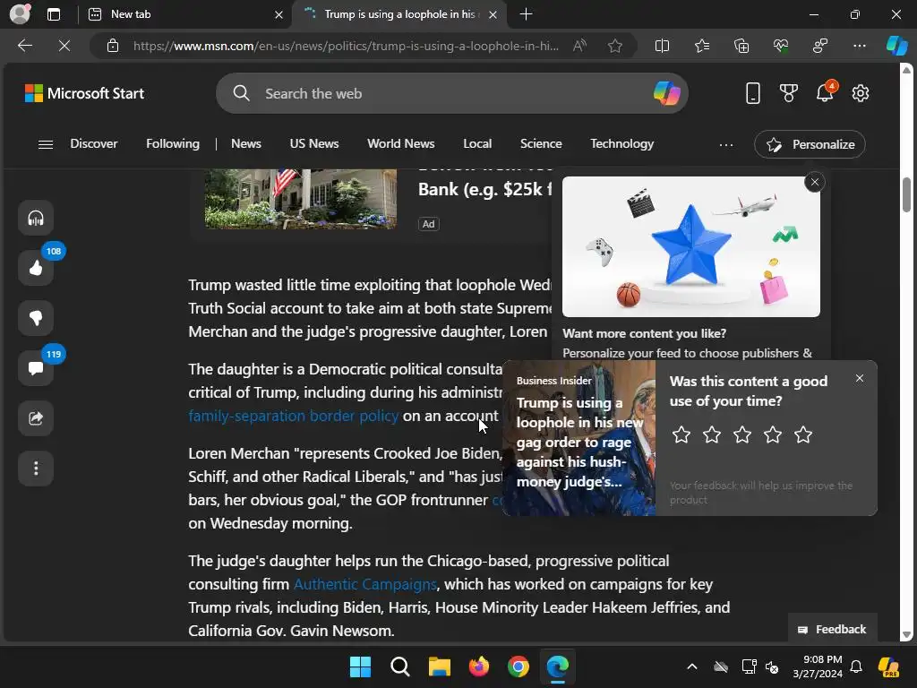
Task: Open the family-separation border policy link
Action: (x=293, y=416)
